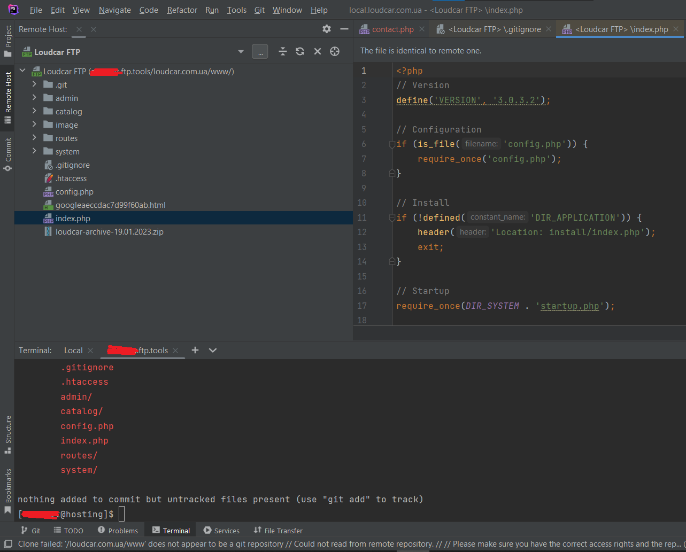Toggle tool window bars icon in status bar
686x552 pixels.
(x=8, y=544)
